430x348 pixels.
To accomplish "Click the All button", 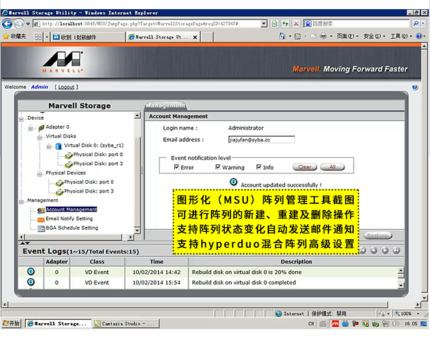I will pyautogui.click(x=333, y=167).
